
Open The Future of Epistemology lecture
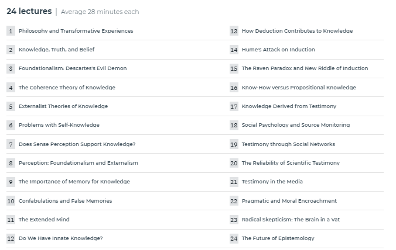pyautogui.click(x=278, y=238)
